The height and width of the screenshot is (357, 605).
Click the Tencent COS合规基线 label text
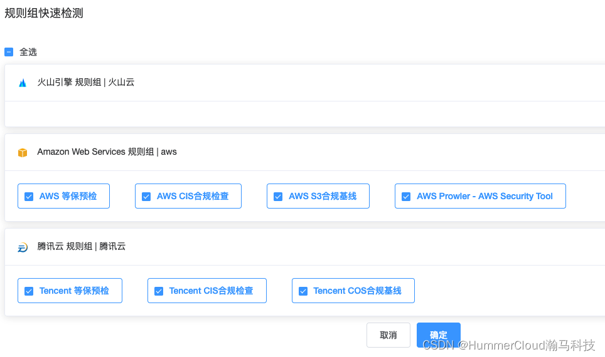[x=357, y=291]
